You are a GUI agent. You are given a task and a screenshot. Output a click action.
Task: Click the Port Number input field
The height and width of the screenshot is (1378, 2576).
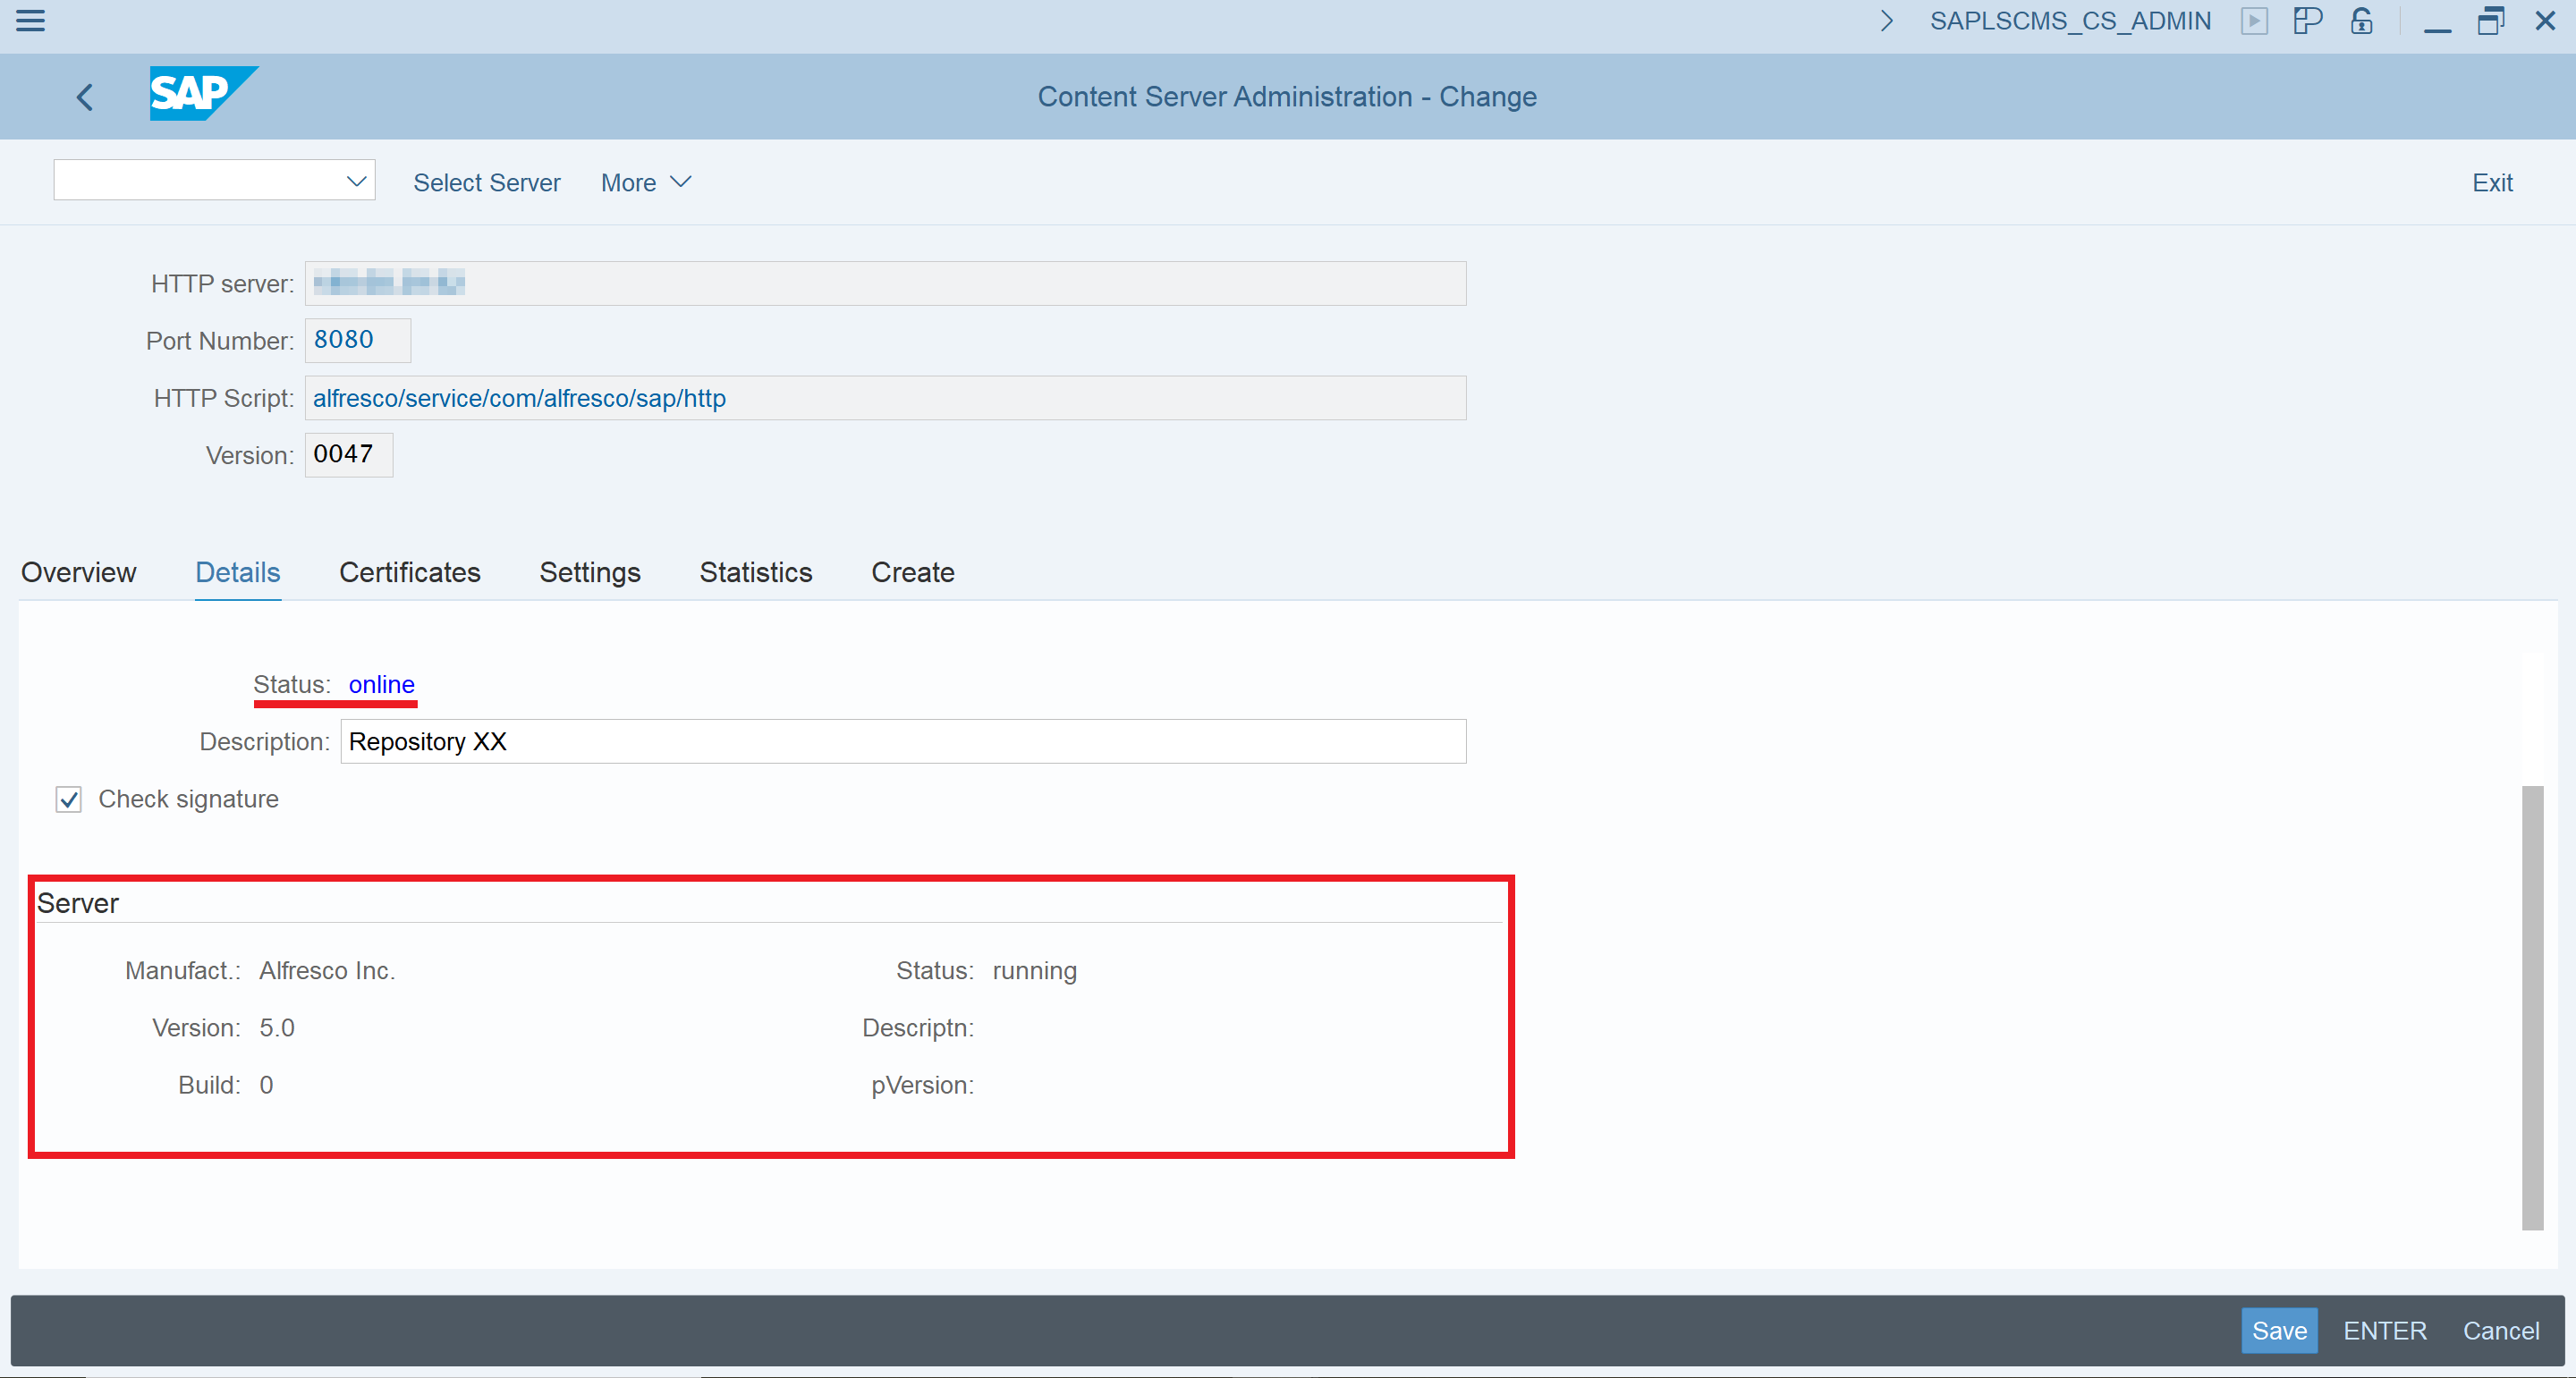coord(356,340)
